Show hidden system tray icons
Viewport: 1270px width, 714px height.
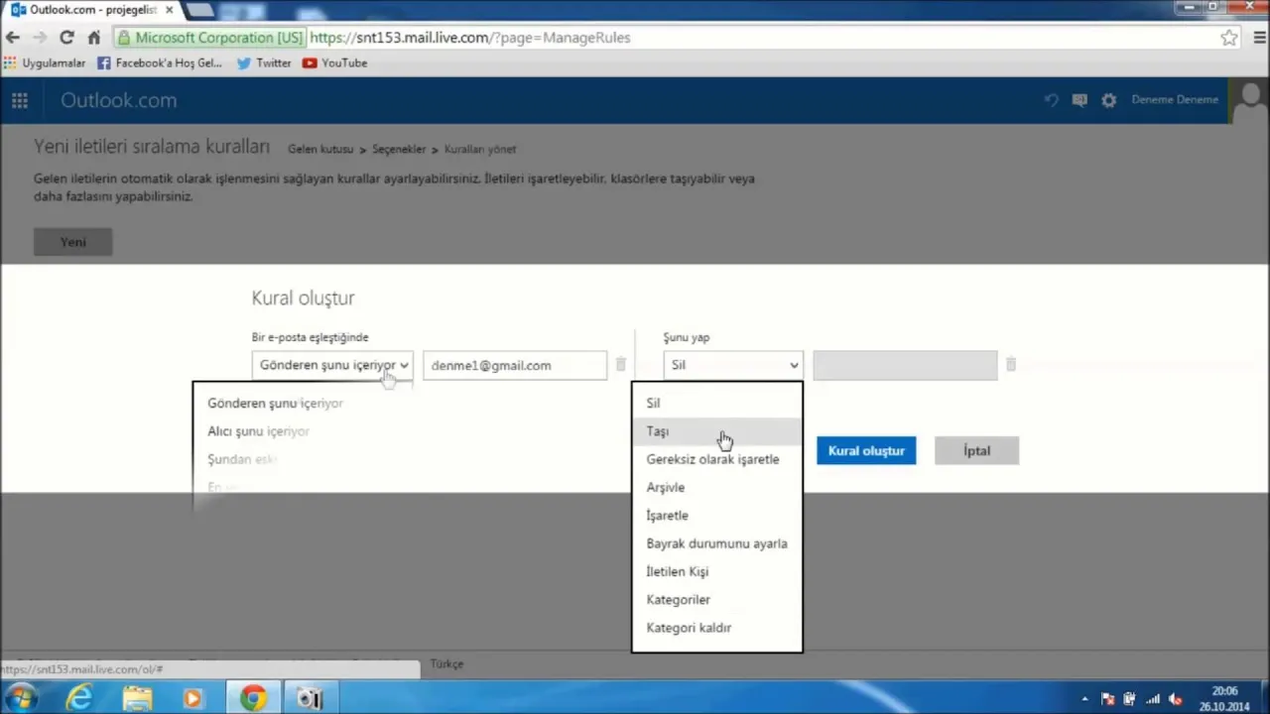[x=1084, y=699]
